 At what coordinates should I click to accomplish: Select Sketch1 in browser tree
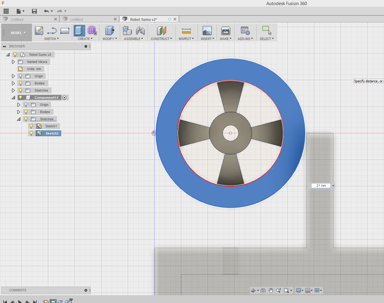point(51,126)
